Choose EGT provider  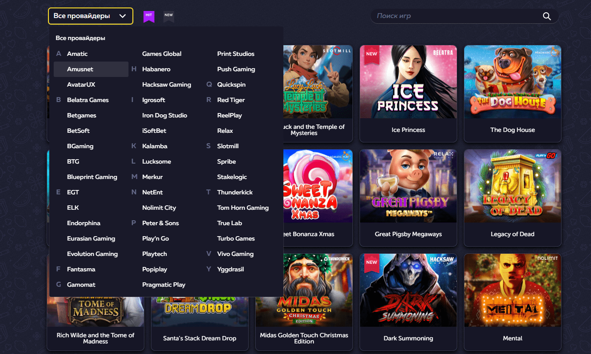(73, 192)
